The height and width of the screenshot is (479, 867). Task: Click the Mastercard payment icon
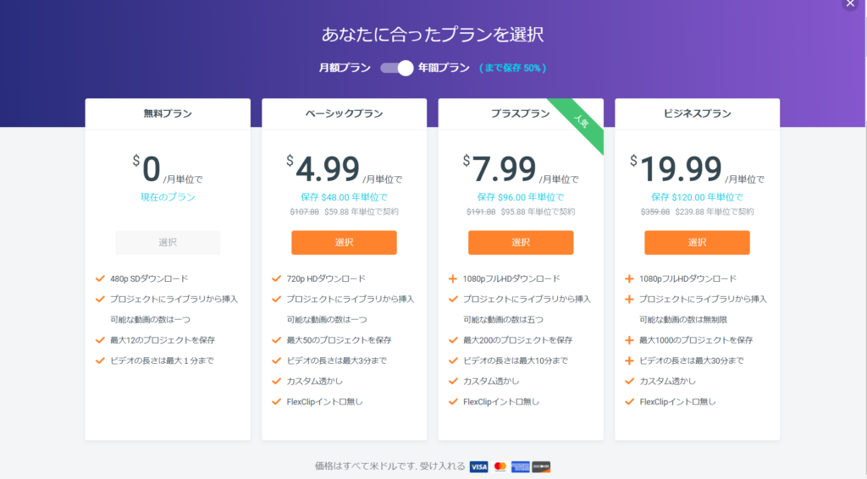point(500,467)
